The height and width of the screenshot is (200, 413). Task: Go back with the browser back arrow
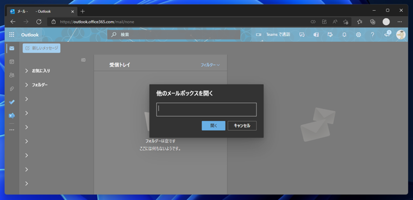click(x=12, y=22)
